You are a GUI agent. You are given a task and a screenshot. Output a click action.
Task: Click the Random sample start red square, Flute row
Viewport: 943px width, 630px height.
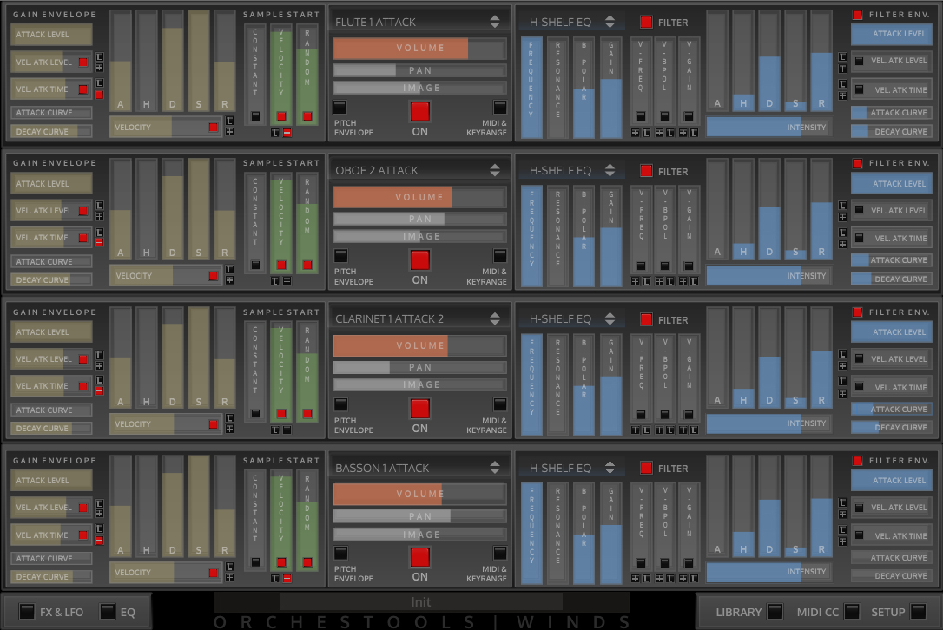[x=307, y=116]
